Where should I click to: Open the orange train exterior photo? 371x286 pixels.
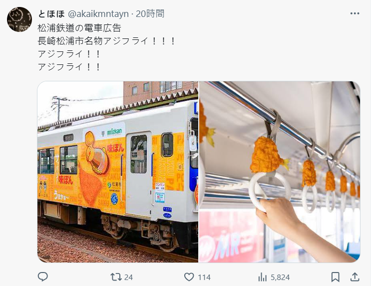118,172
